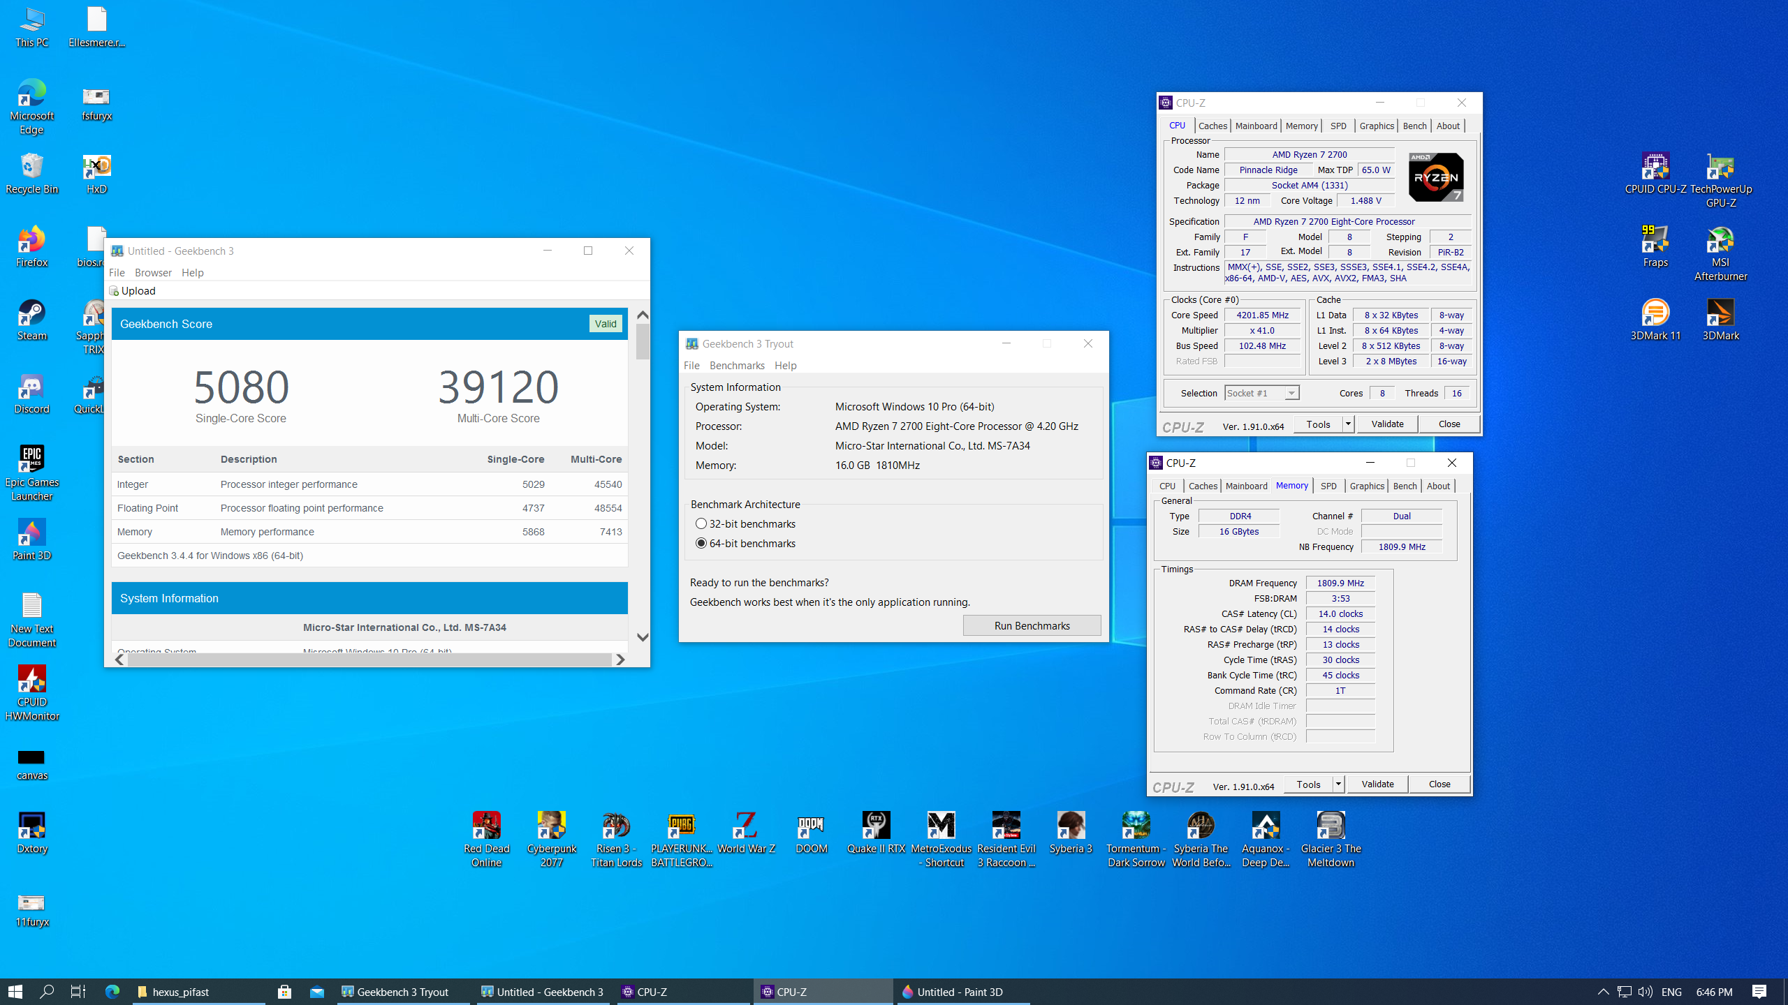Viewport: 1788px width, 1005px height.
Task: Open Firefox from the desktop
Action: click(x=31, y=247)
